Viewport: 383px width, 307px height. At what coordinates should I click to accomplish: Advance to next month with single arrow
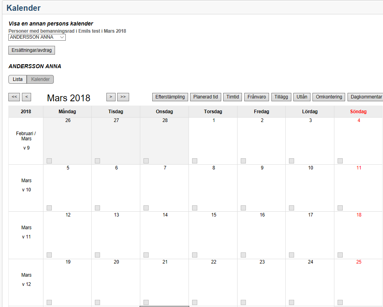111,96
